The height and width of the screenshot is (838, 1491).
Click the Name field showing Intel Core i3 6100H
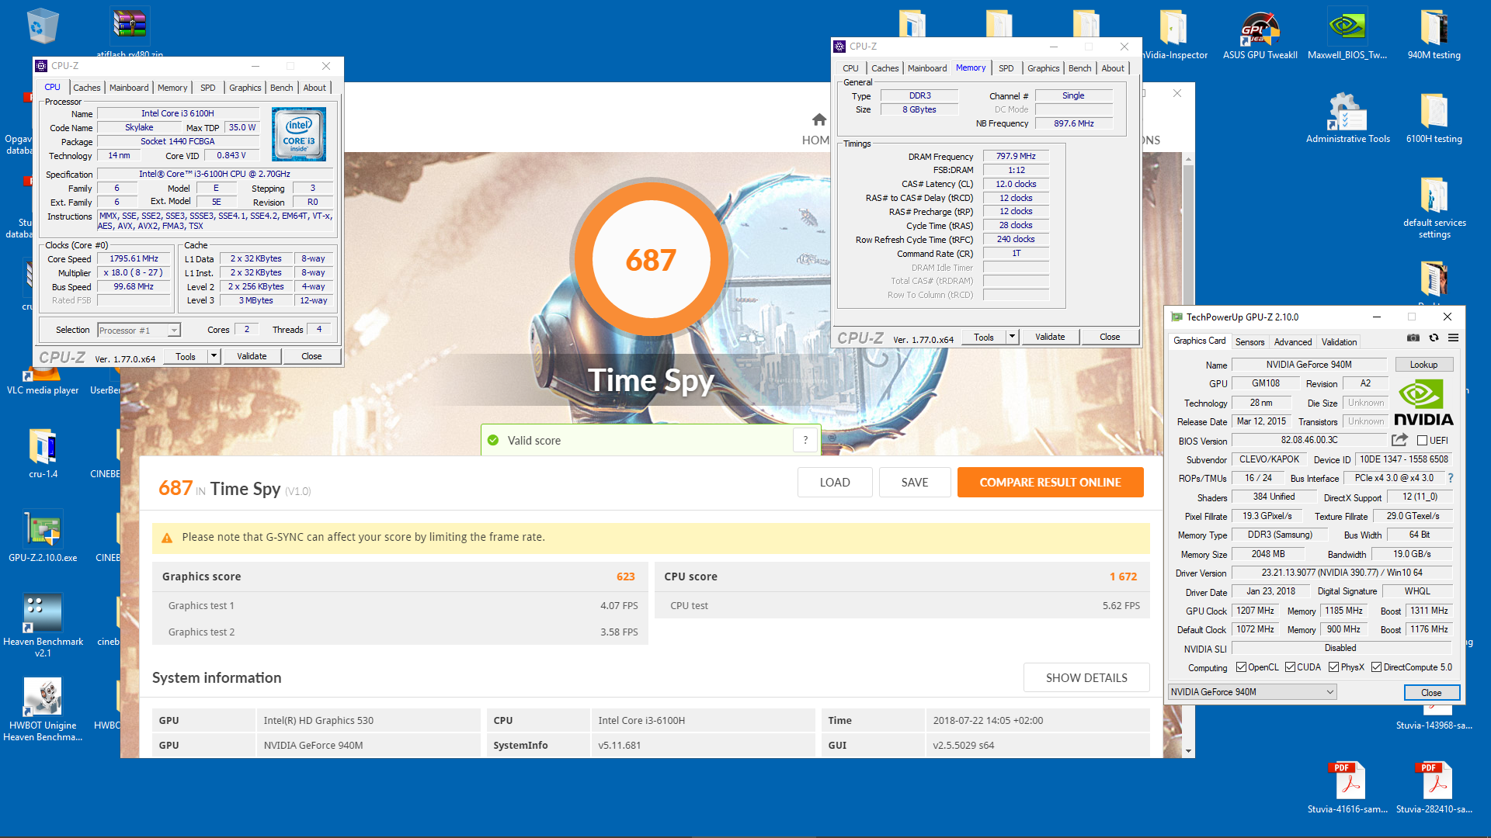pyautogui.click(x=177, y=113)
